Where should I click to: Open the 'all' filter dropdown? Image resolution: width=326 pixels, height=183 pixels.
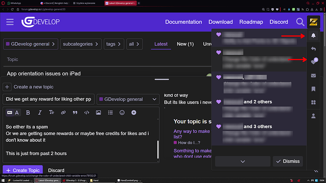(x=134, y=44)
